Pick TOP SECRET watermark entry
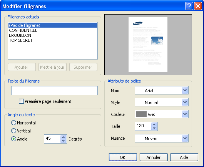Image resolution: width=204 pixels, height=167 pixels. point(21,40)
